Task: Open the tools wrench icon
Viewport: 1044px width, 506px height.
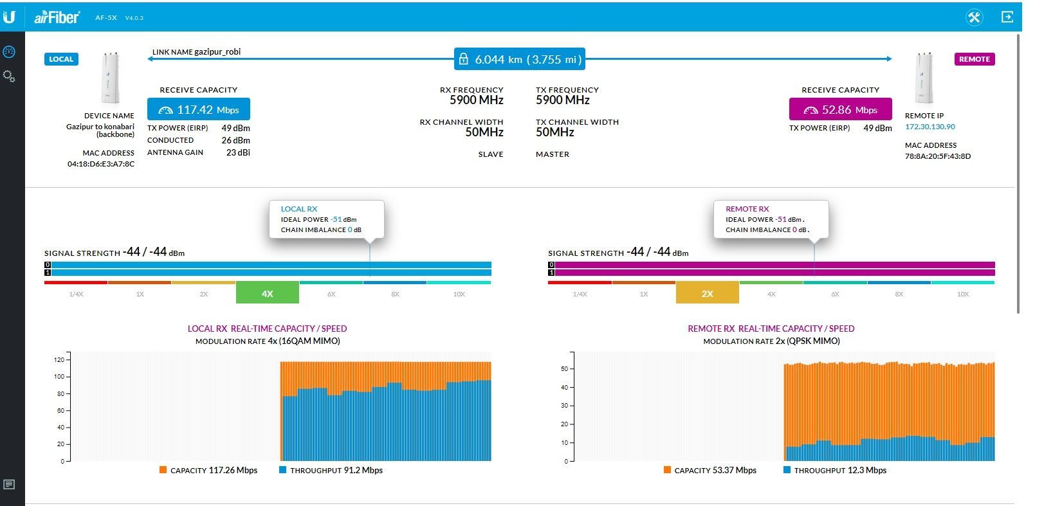Action: 974,17
